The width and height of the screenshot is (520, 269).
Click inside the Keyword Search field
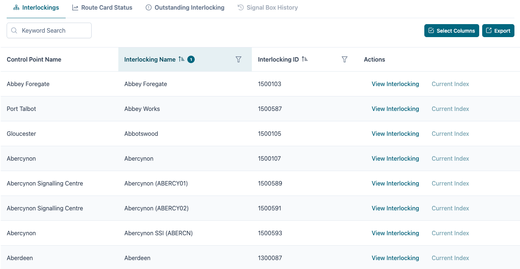pos(52,30)
